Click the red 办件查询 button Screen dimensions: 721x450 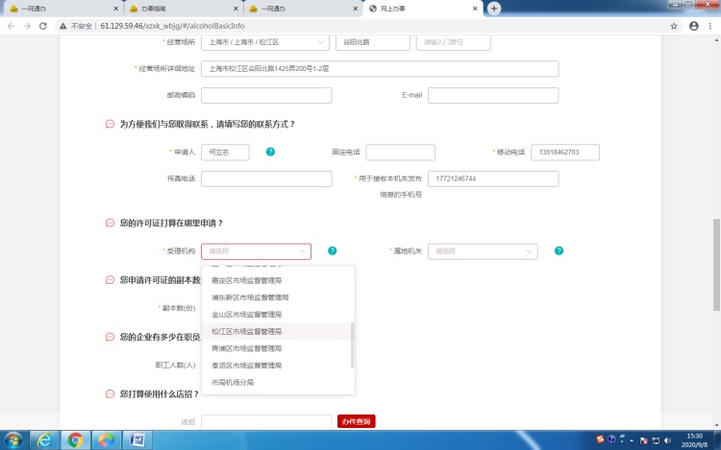(356, 421)
